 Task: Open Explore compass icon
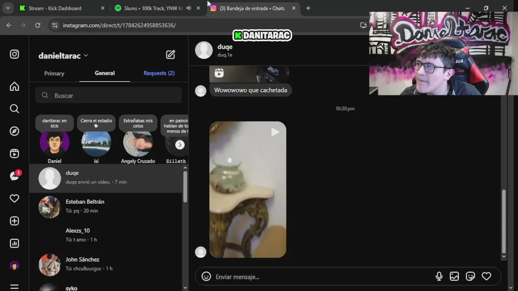click(15, 131)
